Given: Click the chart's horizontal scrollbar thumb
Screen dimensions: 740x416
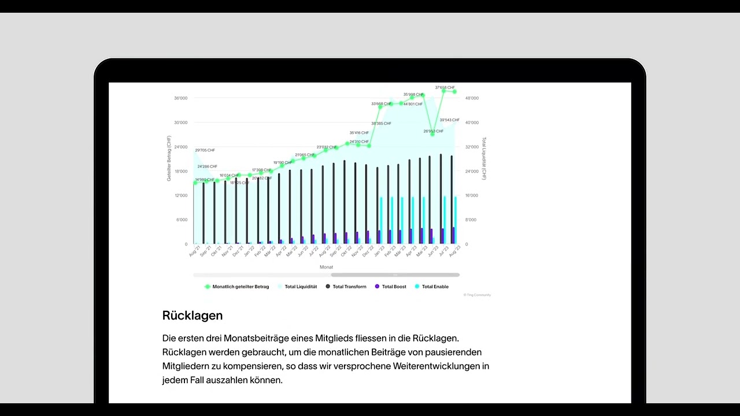Looking at the screenshot, I should tap(395, 275).
